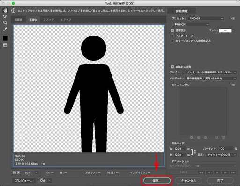Click the 保存... save button

[157, 181]
